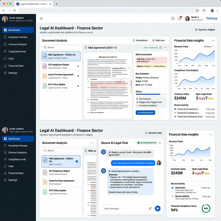This screenshot has width=221, height=221.
Task: Open messages icon in the top header
Action: pos(173,18)
